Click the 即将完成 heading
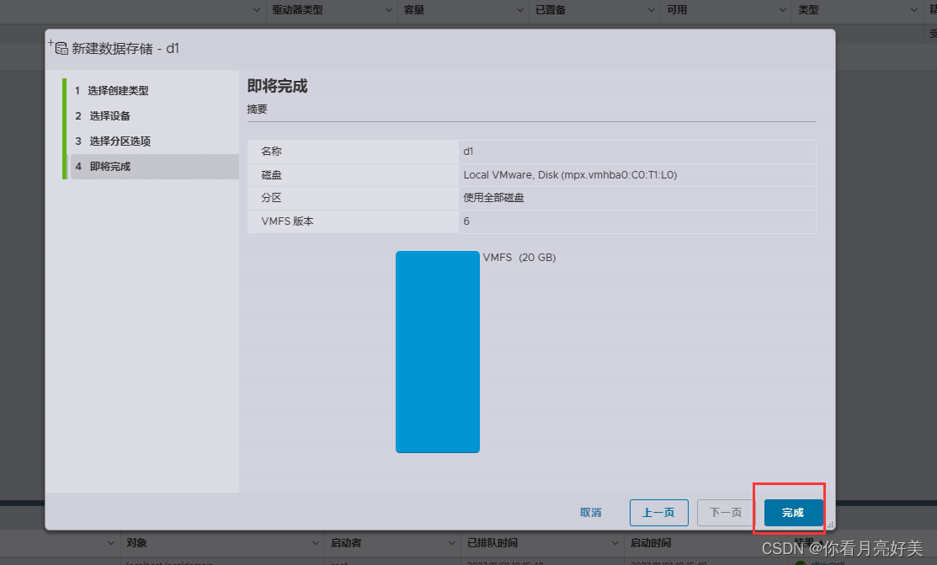 pos(277,86)
